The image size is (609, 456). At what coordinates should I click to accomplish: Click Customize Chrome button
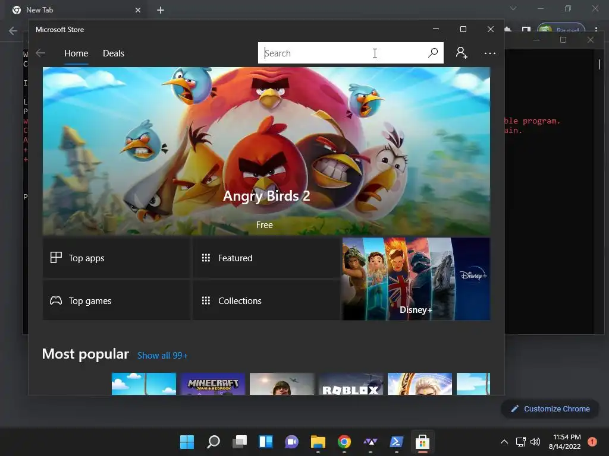550,408
